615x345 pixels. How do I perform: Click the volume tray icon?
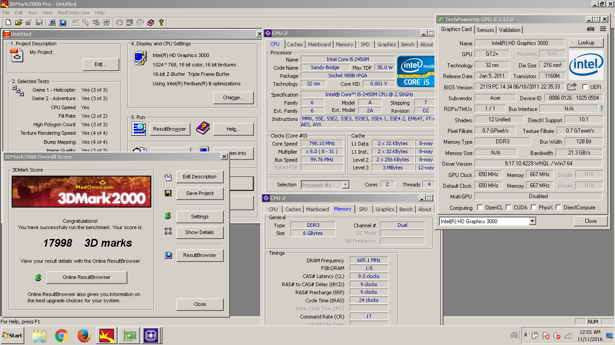(557, 336)
